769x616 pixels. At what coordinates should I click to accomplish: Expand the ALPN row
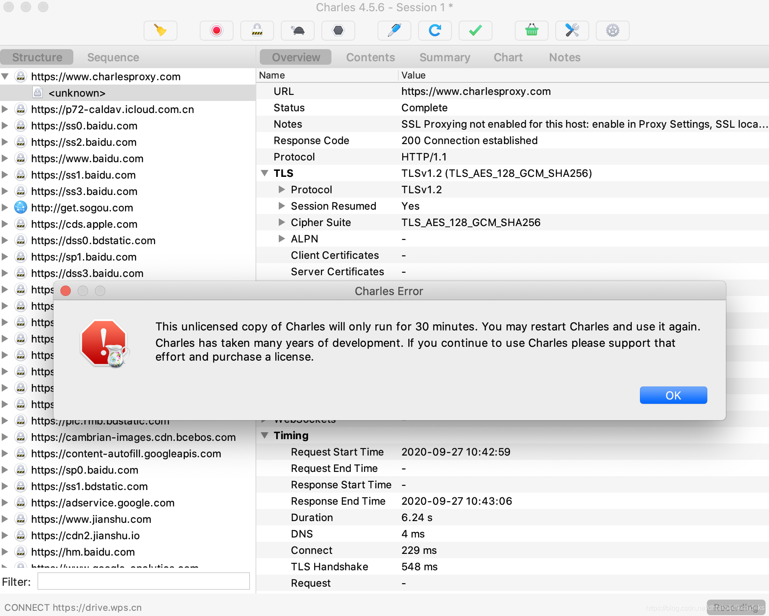tap(282, 239)
